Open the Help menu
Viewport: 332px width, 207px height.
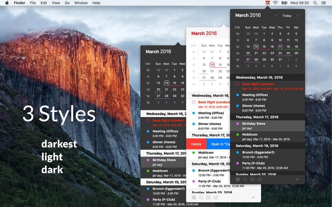click(x=96, y=3)
